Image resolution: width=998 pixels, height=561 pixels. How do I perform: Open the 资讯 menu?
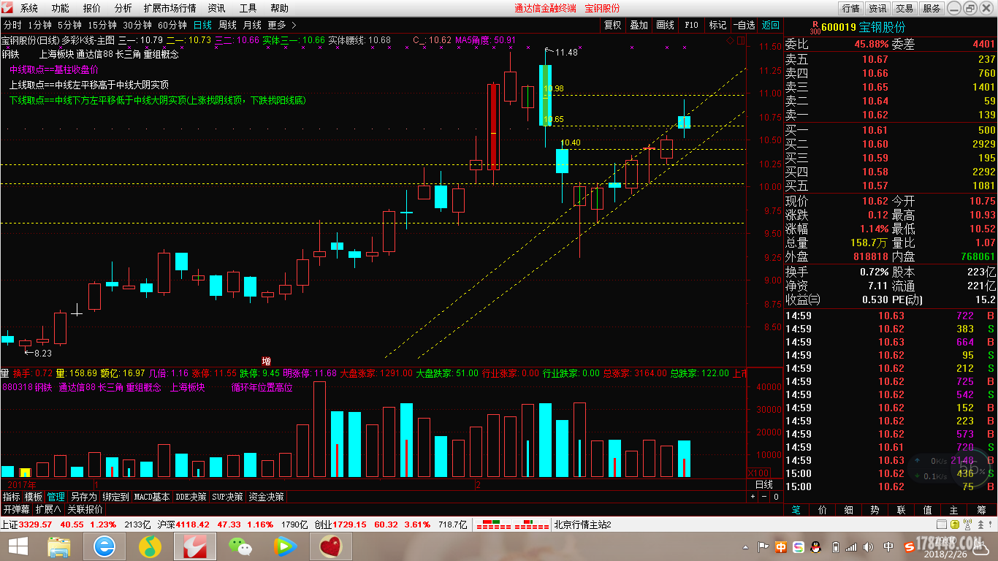coord(216,8)
